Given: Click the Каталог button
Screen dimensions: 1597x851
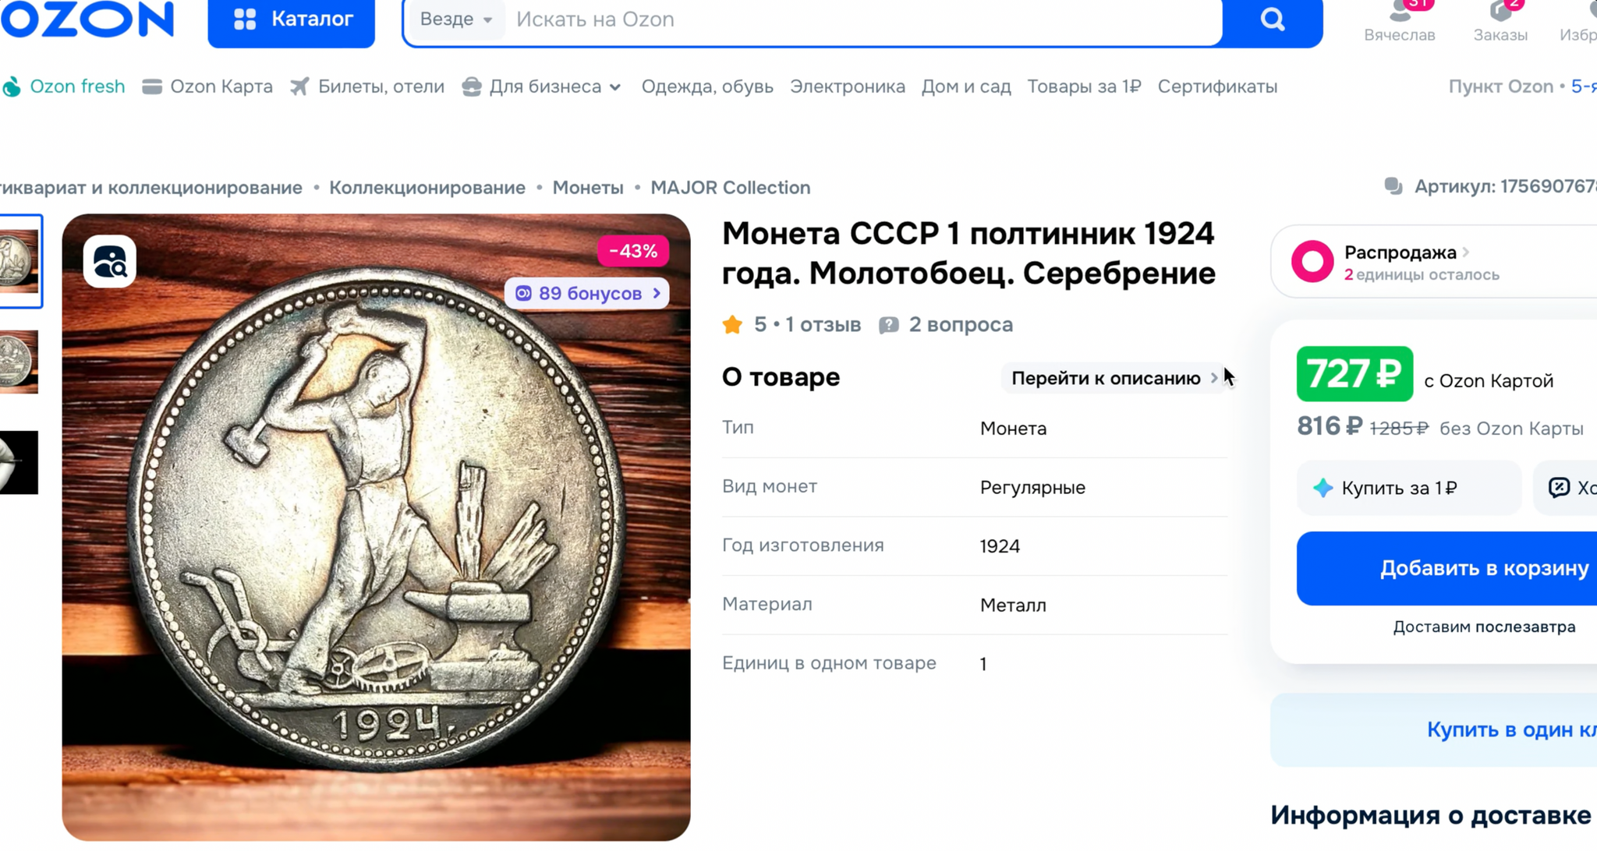Looking at the screenshot, I should 291,21.
